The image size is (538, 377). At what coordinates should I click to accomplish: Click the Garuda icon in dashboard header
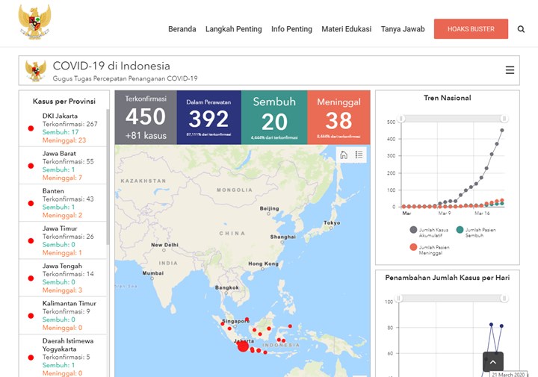[36, 70]
